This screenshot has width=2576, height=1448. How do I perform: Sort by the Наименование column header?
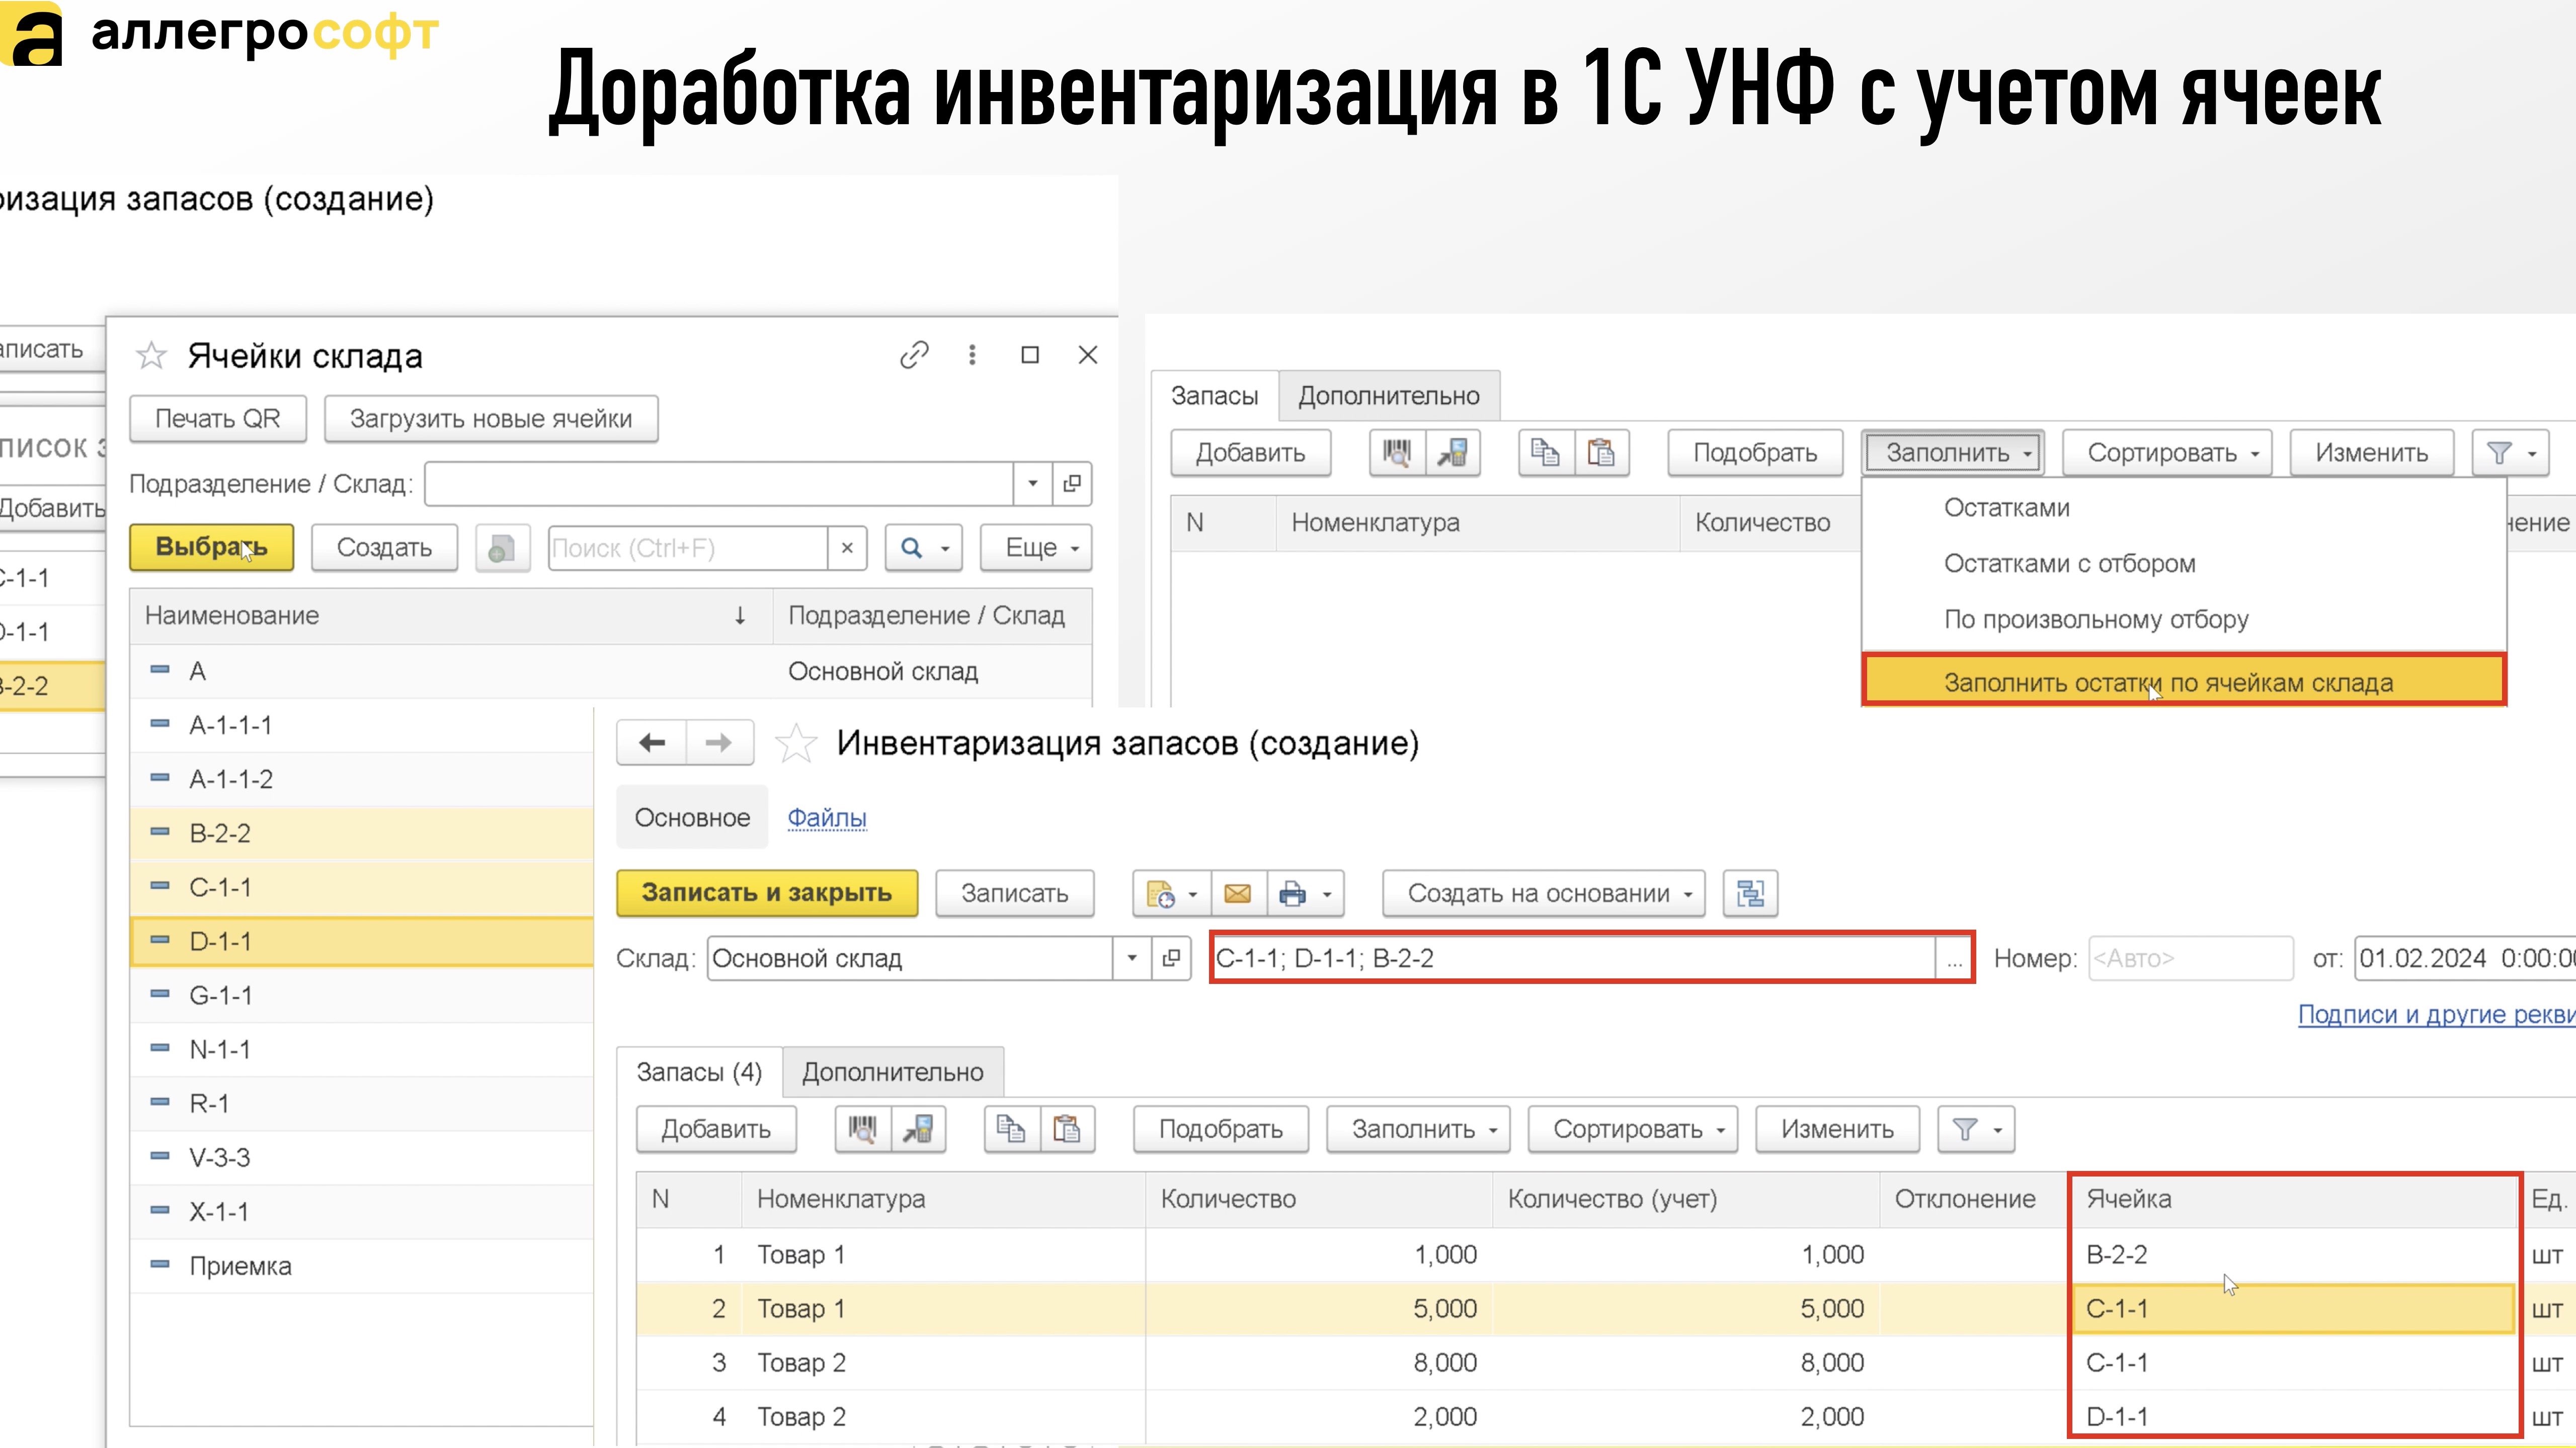[451, 615]
